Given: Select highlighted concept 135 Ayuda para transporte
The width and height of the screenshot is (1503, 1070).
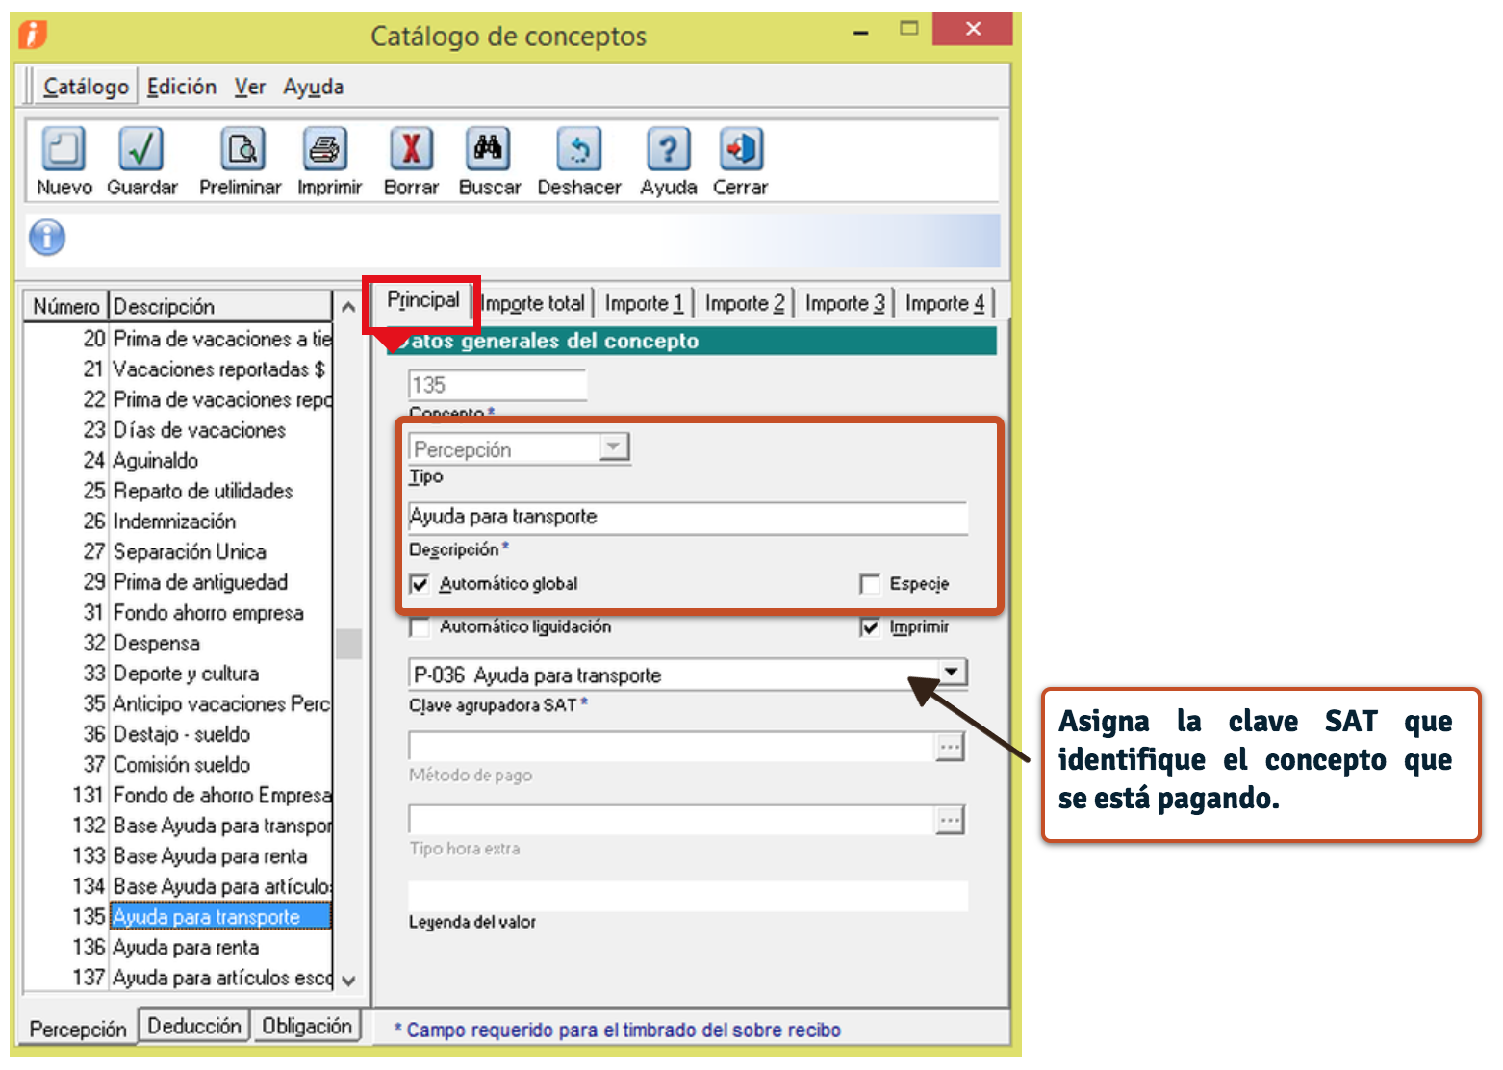Looking at the screenshot, I should point(178,917).
